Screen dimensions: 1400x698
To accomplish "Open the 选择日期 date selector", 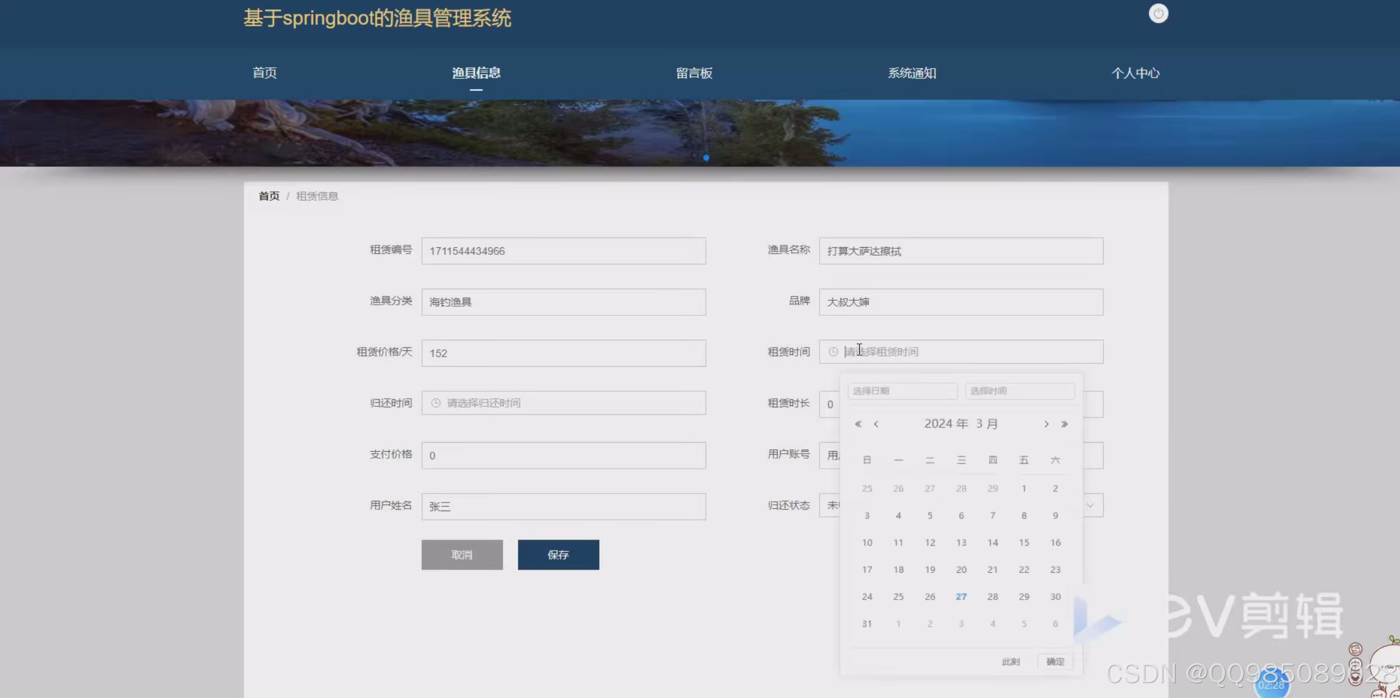I will pos(902,391).
